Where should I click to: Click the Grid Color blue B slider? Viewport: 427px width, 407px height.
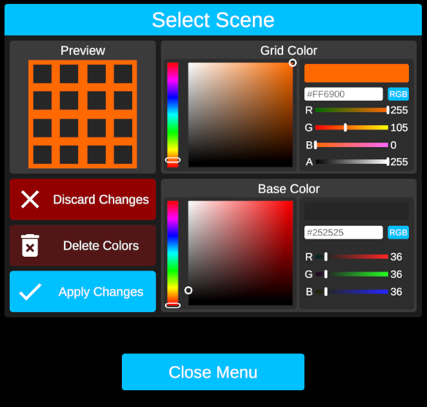point(352,145)
